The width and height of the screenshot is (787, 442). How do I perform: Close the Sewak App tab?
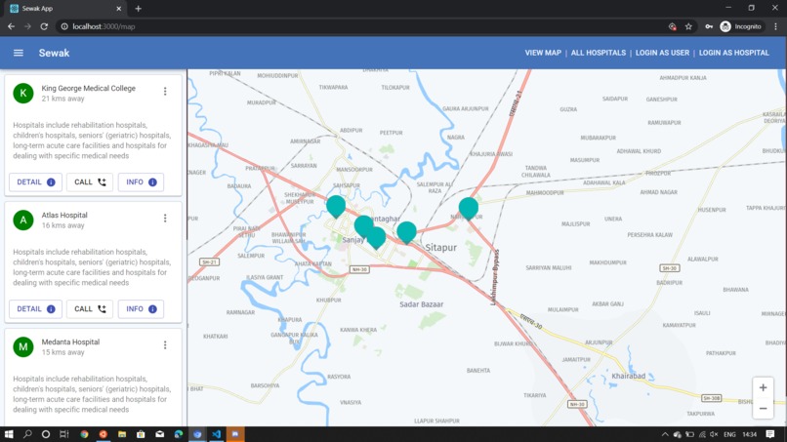point(118,9)
